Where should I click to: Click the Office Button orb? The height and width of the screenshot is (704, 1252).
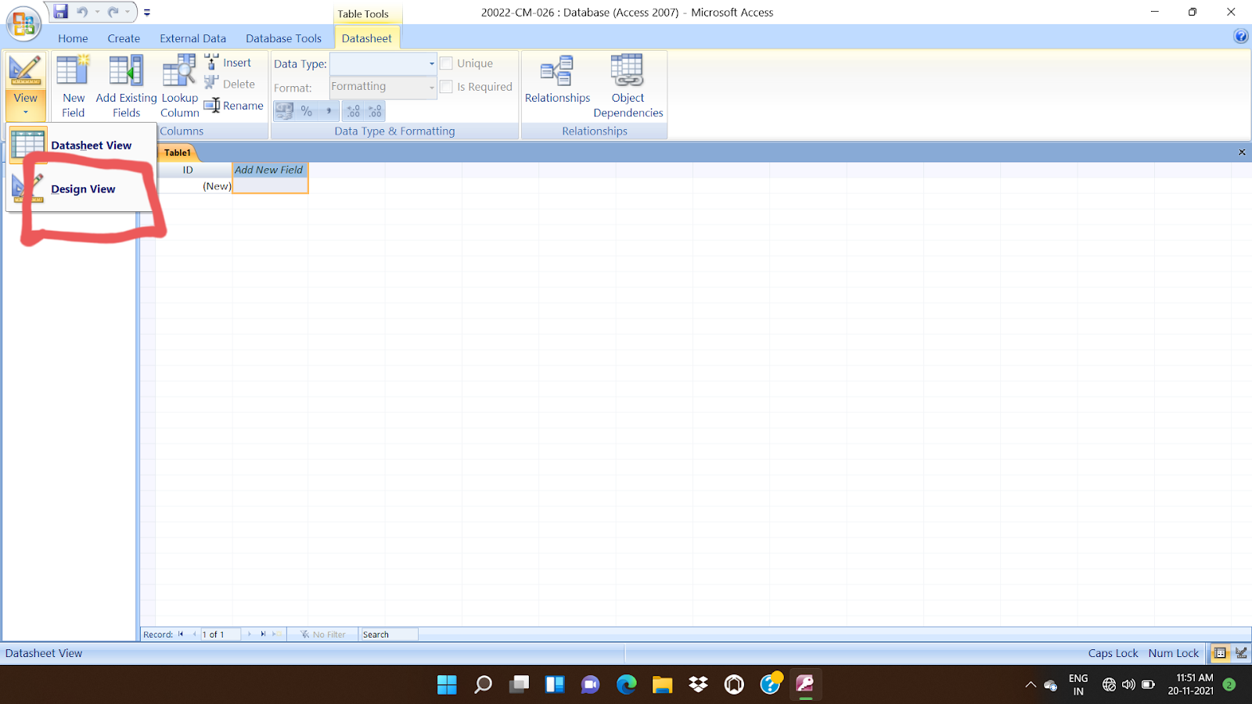23,23
